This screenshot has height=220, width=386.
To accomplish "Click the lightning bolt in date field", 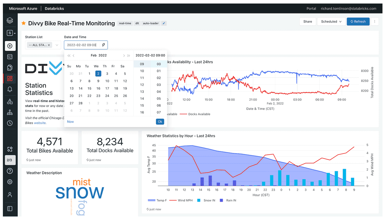I will [103, 45].
